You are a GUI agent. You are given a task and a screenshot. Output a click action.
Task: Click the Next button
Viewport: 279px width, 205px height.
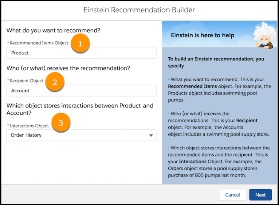260,195
